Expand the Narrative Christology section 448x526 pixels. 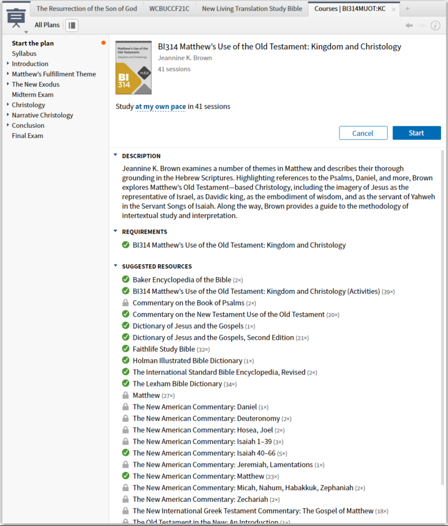pyautogui.click(x=7, y=115)
